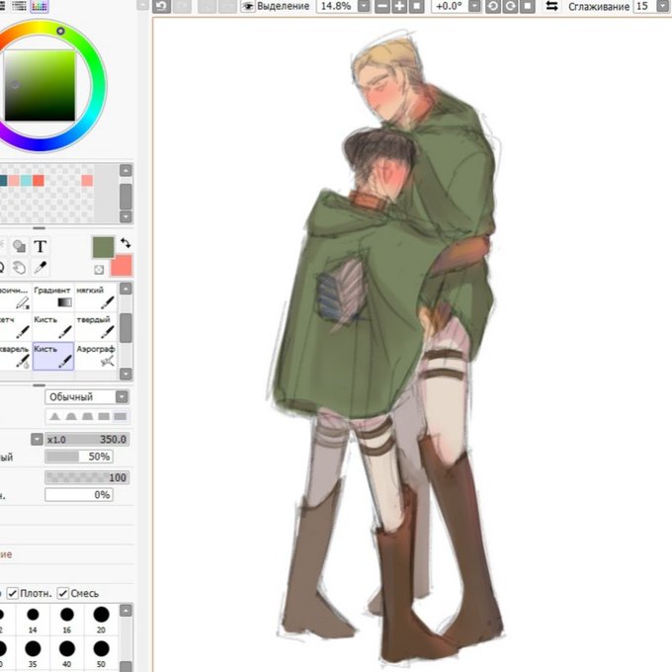Rotate canvas counter-clockwise button
672x672 pixels.
(x=493, y=6)
